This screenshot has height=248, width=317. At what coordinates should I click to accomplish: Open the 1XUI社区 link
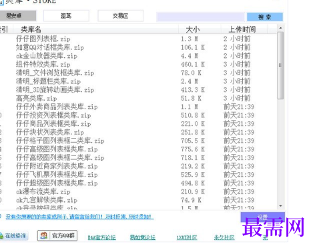pos(187,237)
